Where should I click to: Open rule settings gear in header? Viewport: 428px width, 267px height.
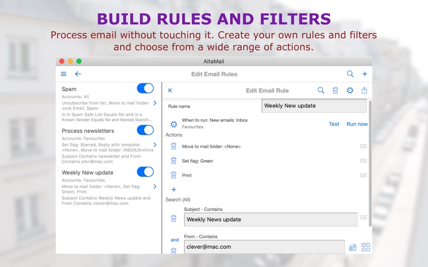click(350, 90)
